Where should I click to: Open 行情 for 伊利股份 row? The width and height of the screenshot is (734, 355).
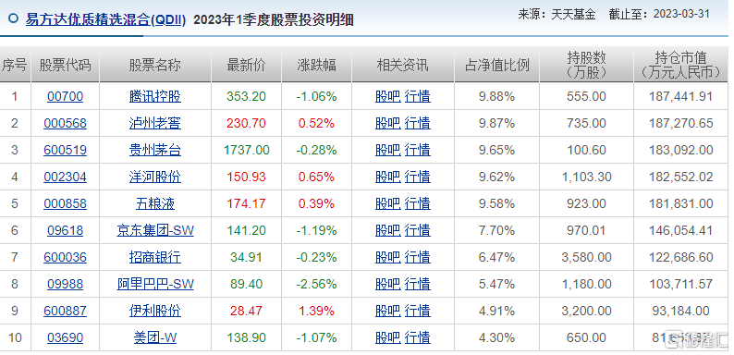click(x=418, y=311)
